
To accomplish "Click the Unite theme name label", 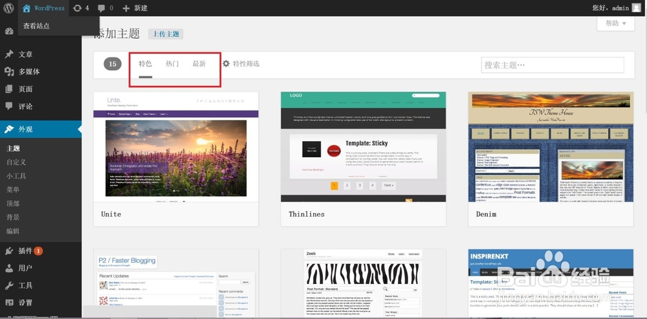I will click(111, 214).
